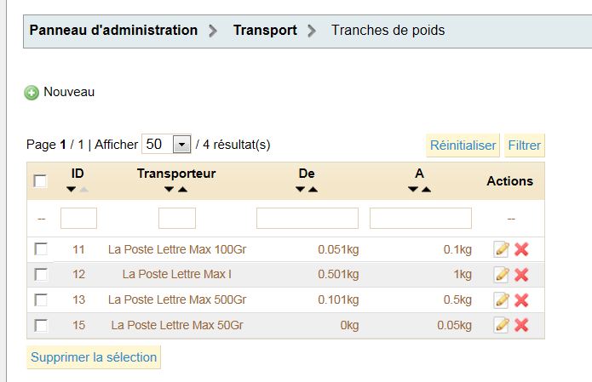Open Panneau d'administration breadcrumb

click(x=113, y=30)
